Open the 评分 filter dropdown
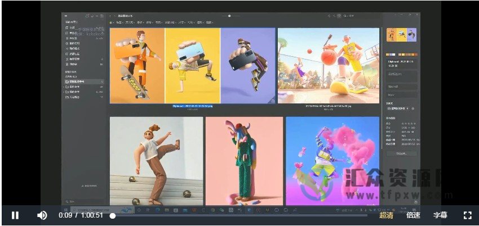The height and width of the screenshot is (226, 479). pos(149,22)
